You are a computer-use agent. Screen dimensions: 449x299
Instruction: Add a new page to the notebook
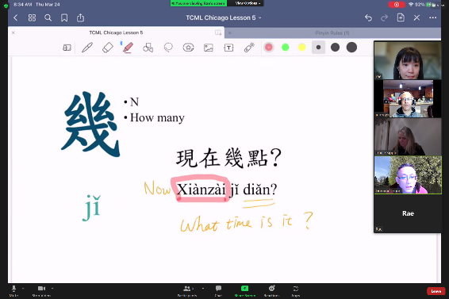[401, 17]
